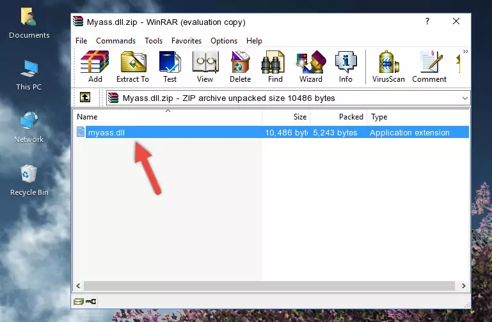Open the Favorites menu
The image size is (492, 322).
click(186, 41)
